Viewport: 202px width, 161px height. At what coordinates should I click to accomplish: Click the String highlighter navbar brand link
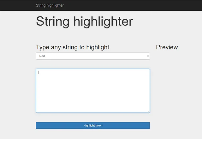[50, 5]
